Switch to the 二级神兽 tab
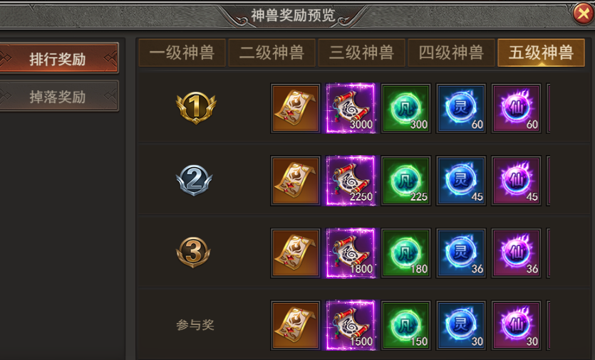The image size is (595, 360). point(271,53)
